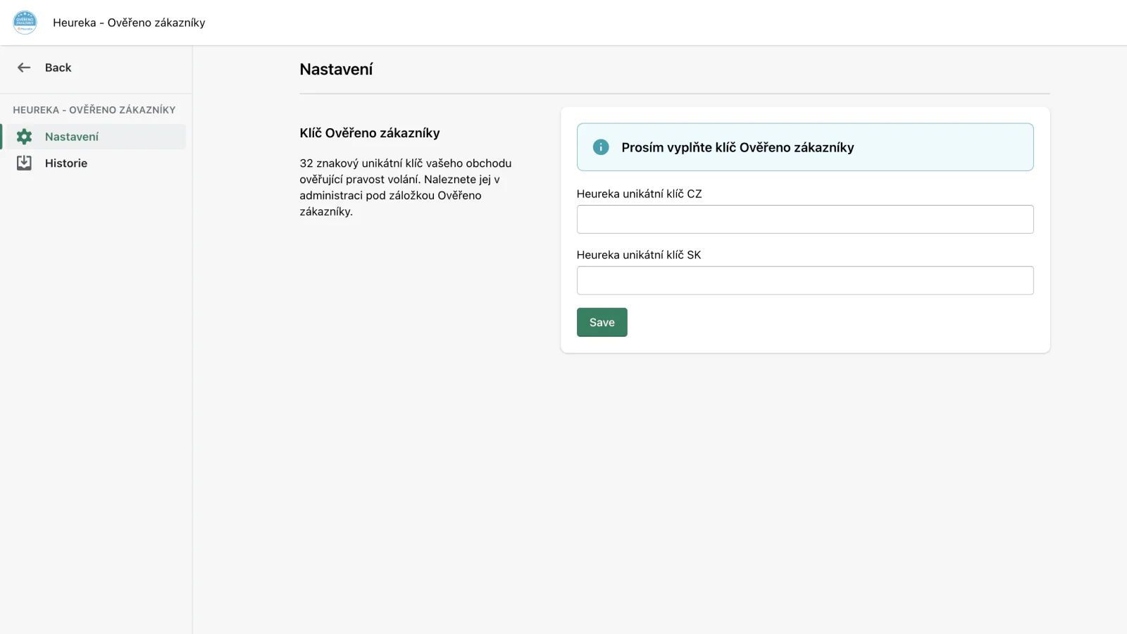Image resolution: width=1127 pixels, height=634 pixels.
Task: Open the Nastavení sidebar item
Action: click(94, 137)
